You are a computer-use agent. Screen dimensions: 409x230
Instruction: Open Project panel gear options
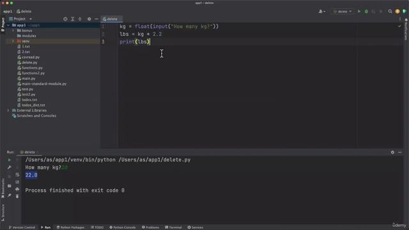tap(89, 19)
